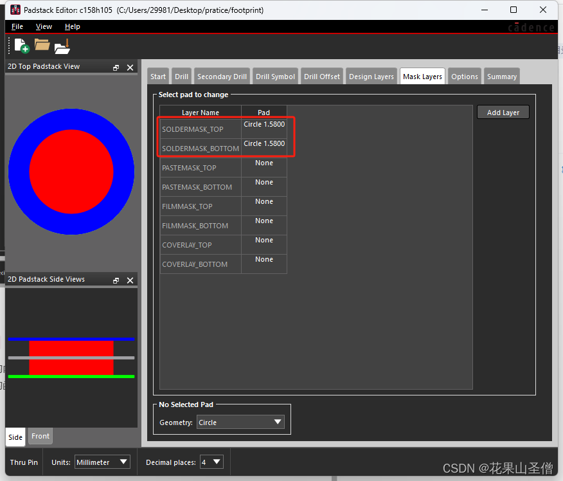This screenshot has width=563, height=481.
Task: Undock the 2D Padstack Side Views panel
Action: [116, 279]
